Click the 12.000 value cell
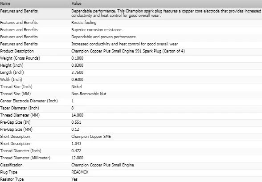 click(77, 158)
